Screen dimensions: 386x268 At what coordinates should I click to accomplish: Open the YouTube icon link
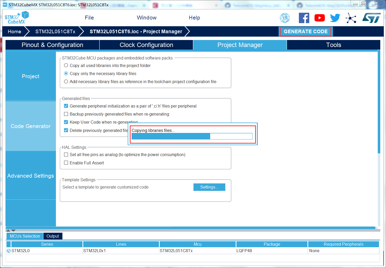click(x=320, y=18)
